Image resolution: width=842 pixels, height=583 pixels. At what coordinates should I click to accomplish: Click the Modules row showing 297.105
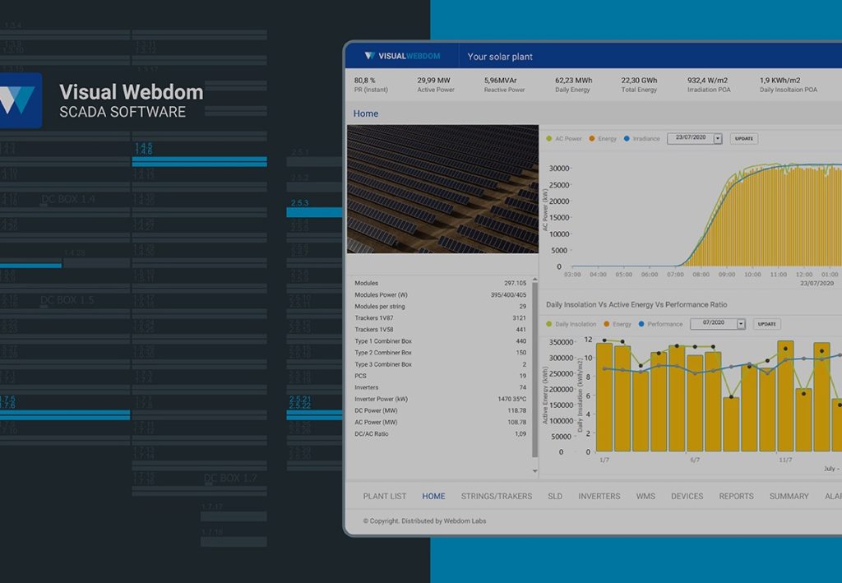pos(441,283)
